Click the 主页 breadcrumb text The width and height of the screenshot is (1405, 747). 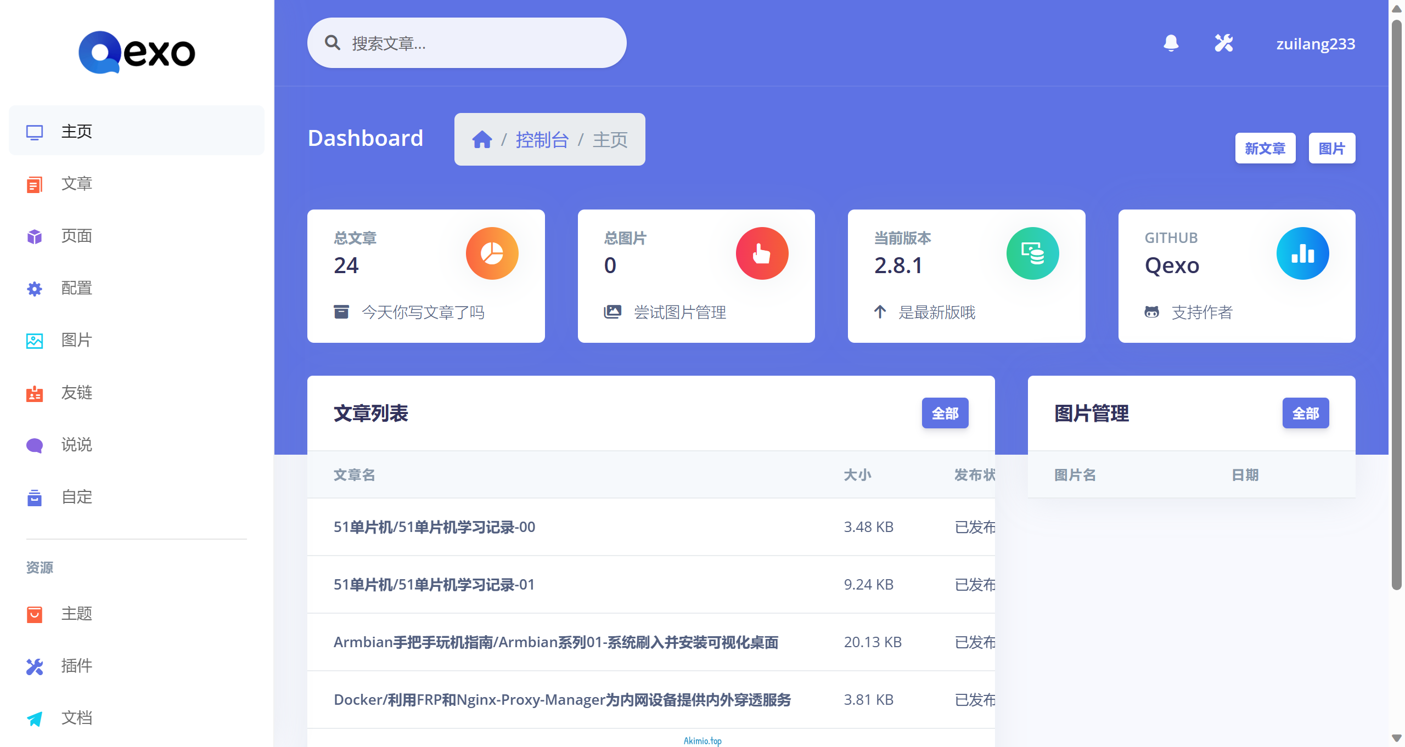tap(610, 140)
